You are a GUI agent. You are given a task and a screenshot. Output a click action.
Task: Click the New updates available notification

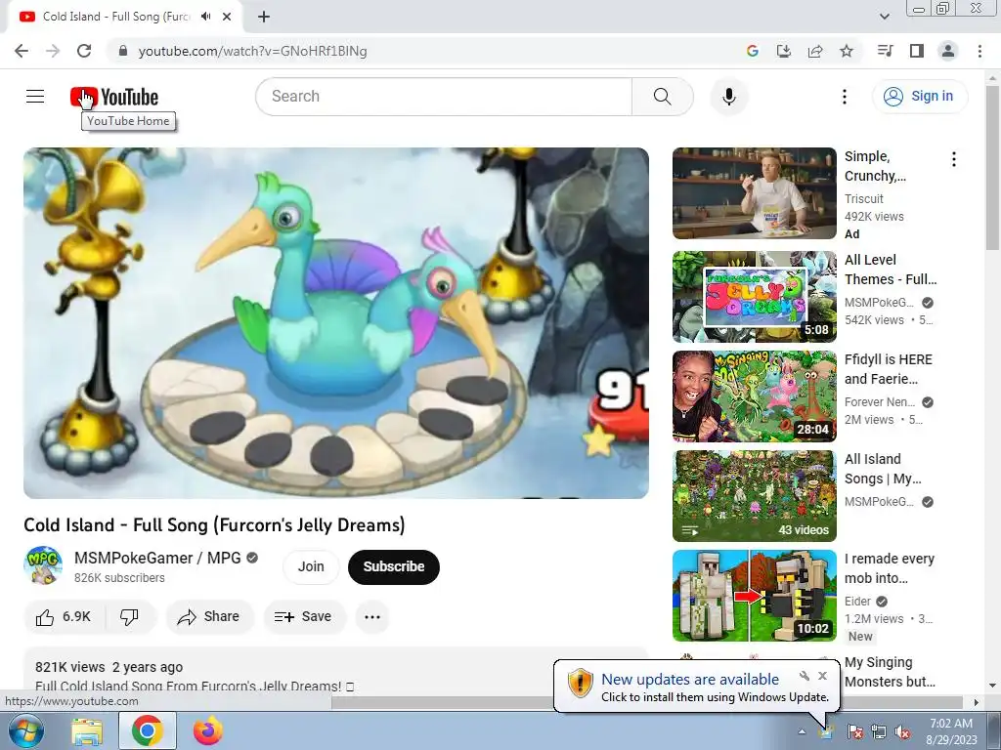tap(696, 687)
